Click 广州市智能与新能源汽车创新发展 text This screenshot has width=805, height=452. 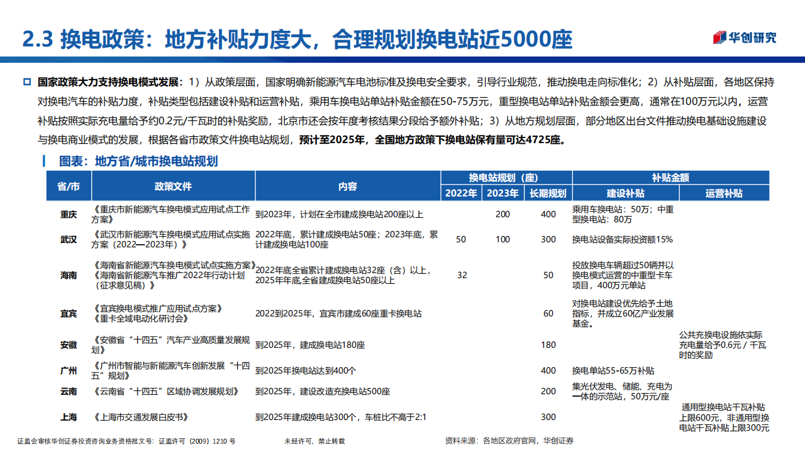[x=170, y=370]
